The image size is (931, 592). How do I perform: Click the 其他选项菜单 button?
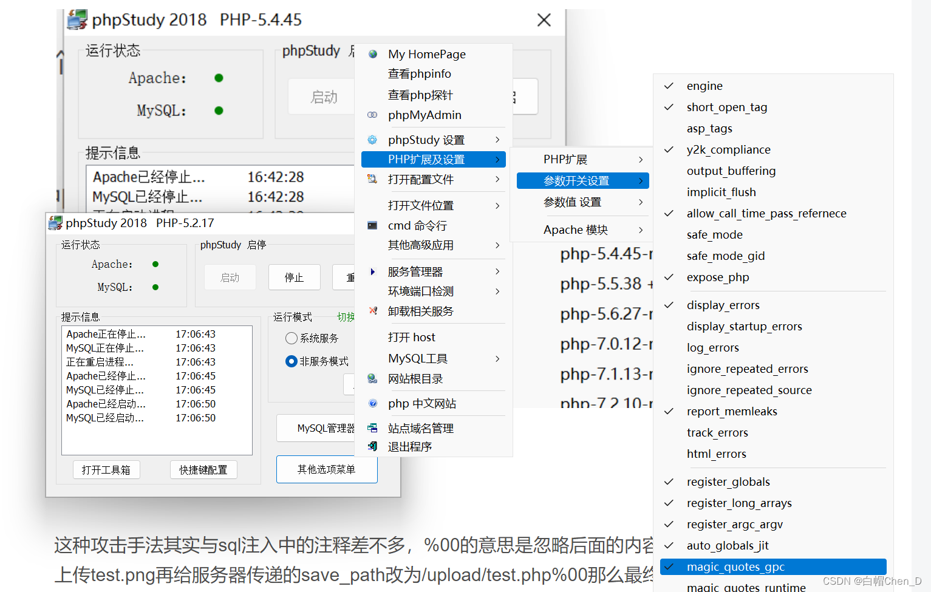coord(327,469)
